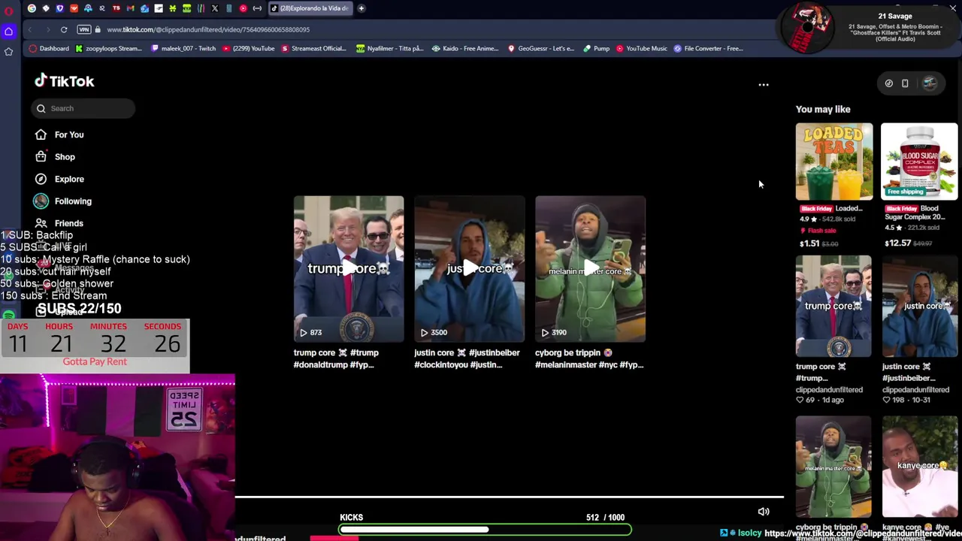962x541 pixels.
Task: Reload the page with the refresh icon
Action: click(x=64, y=29)
